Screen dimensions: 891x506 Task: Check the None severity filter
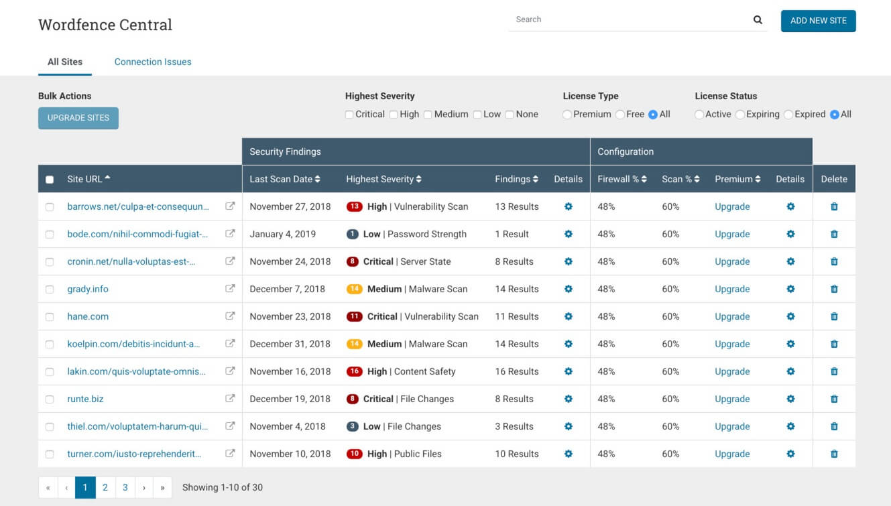click(510, 115)
